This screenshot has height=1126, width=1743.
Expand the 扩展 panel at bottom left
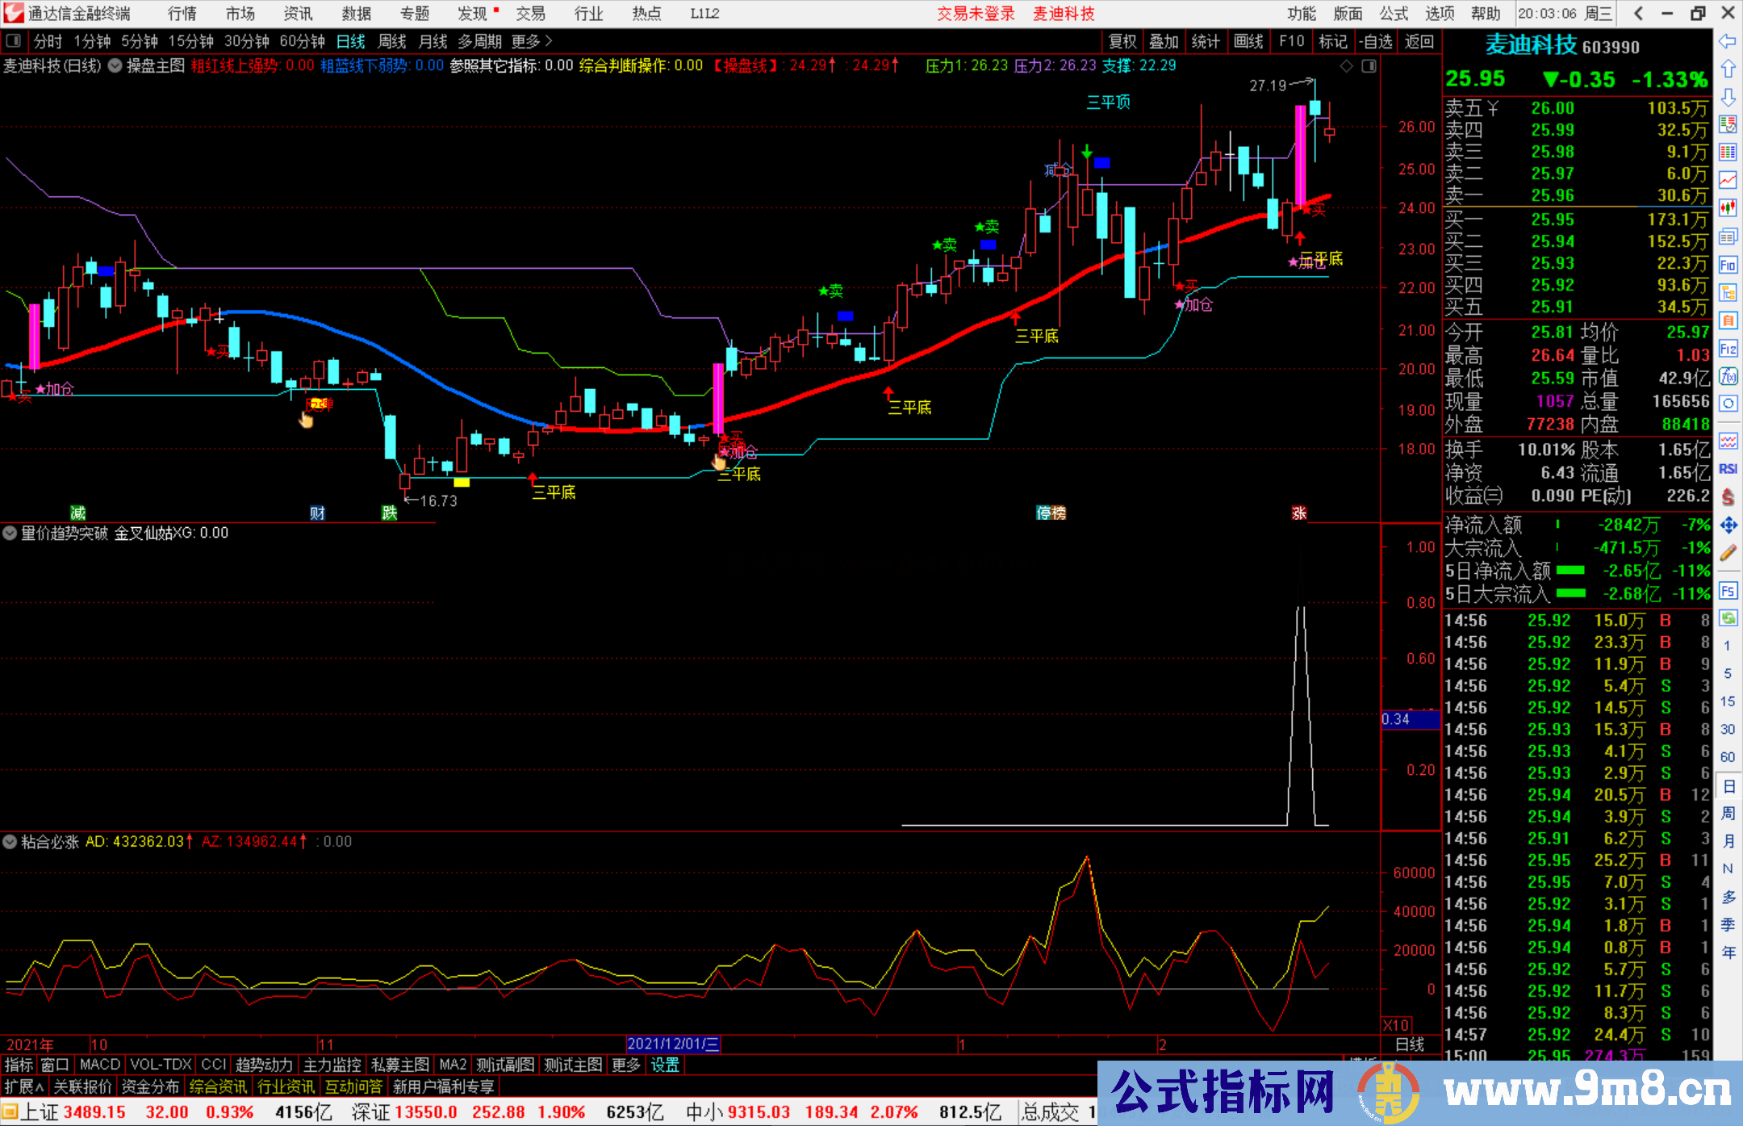(x=24, y=1086)
